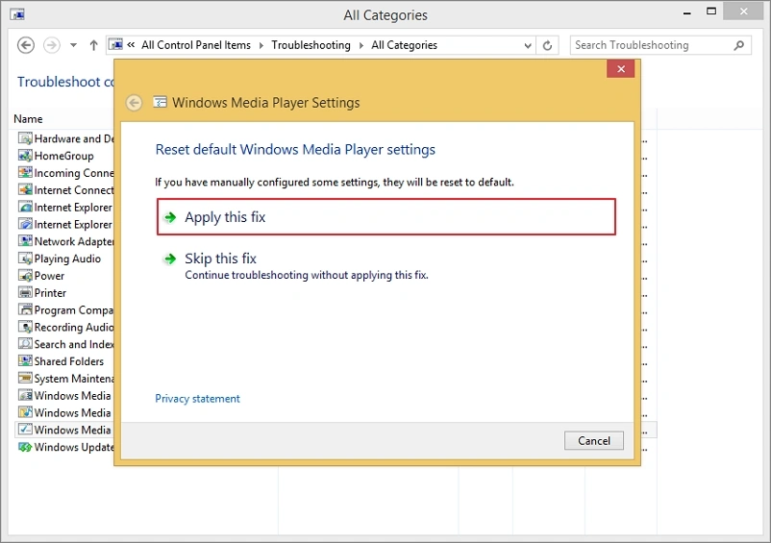This screenshot has width=771, height=543.
Task: Open the Privacy statement link
Action: coord(197,399)
